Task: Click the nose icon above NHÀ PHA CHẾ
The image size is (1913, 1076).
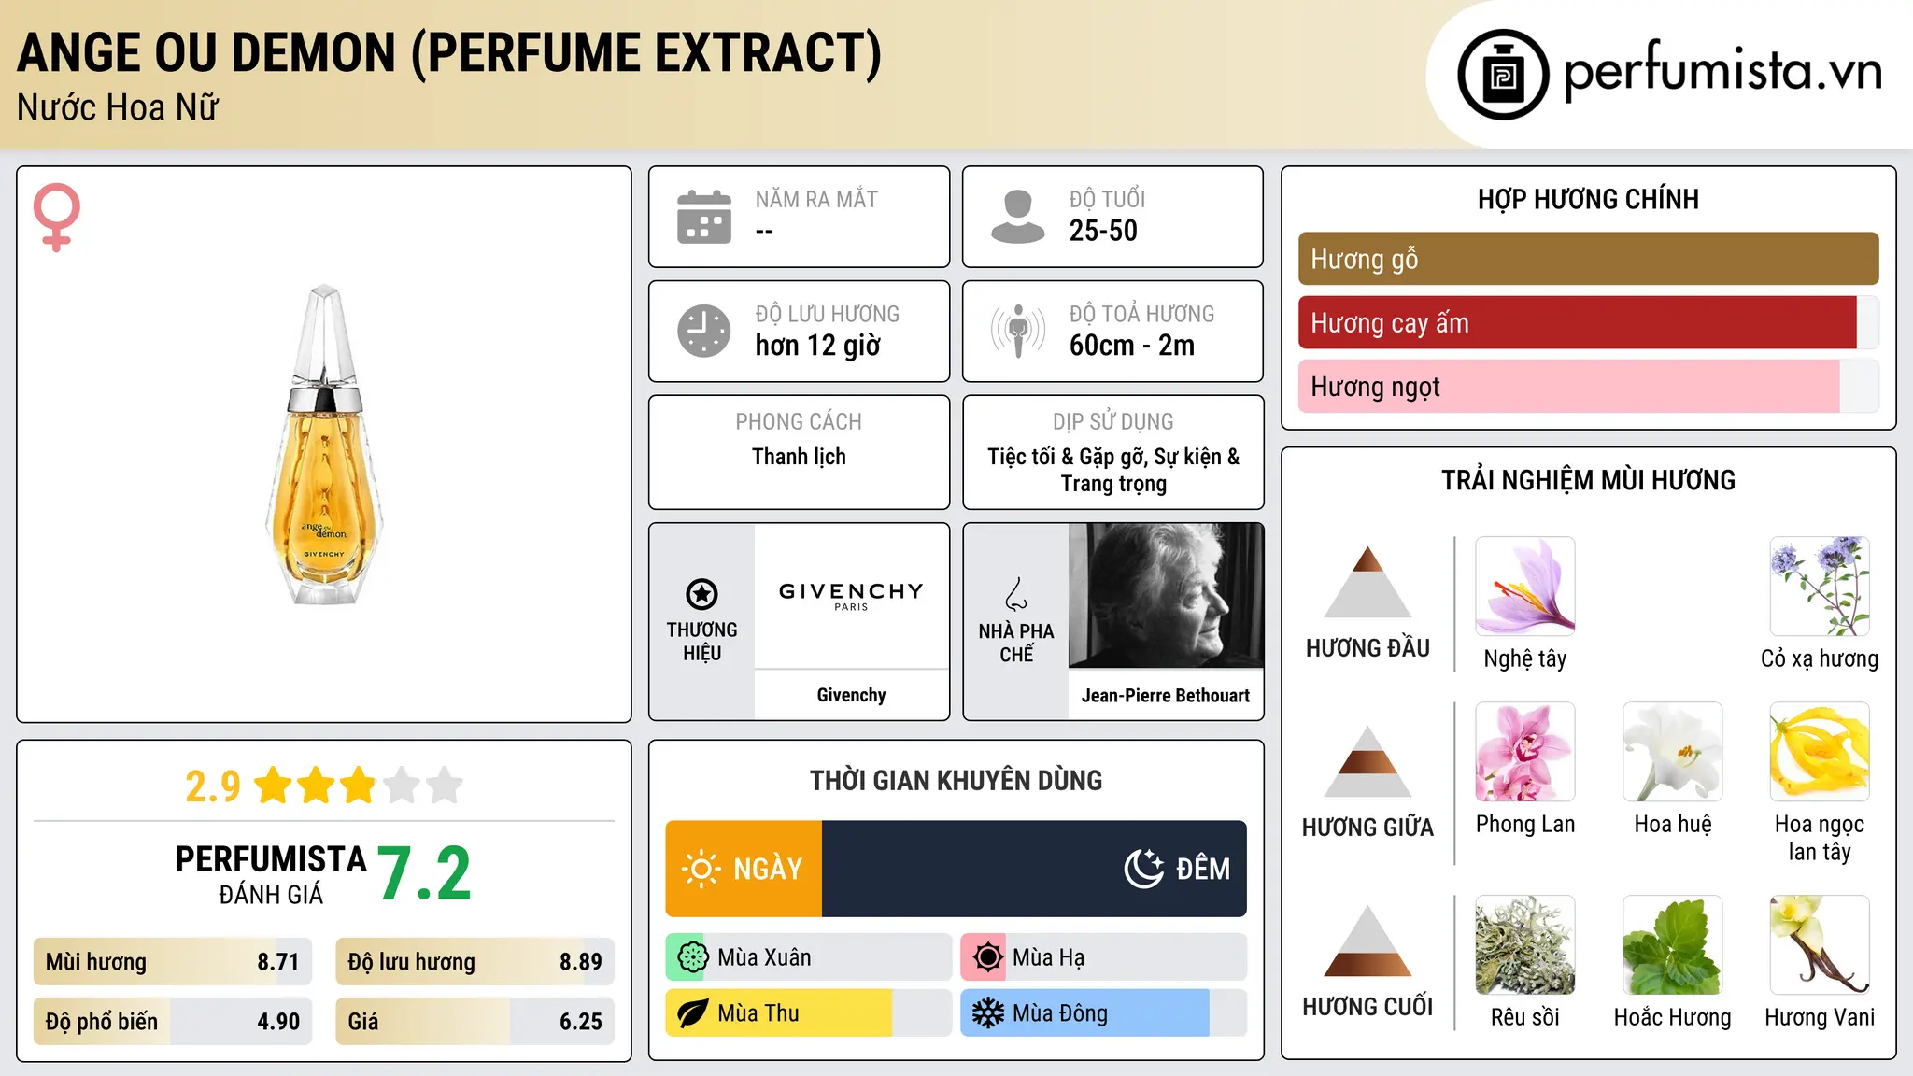Action: [x=1016, y=593]
